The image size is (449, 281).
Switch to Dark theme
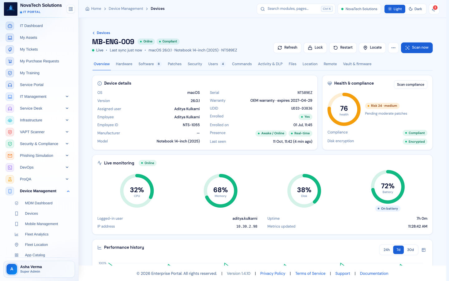pyautogui.click(x=415, y=9)
